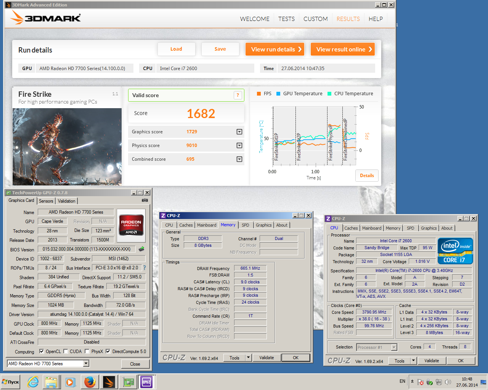Click the FPS orange legend swatch
This screenshot has height=390, width=488.
259,94
